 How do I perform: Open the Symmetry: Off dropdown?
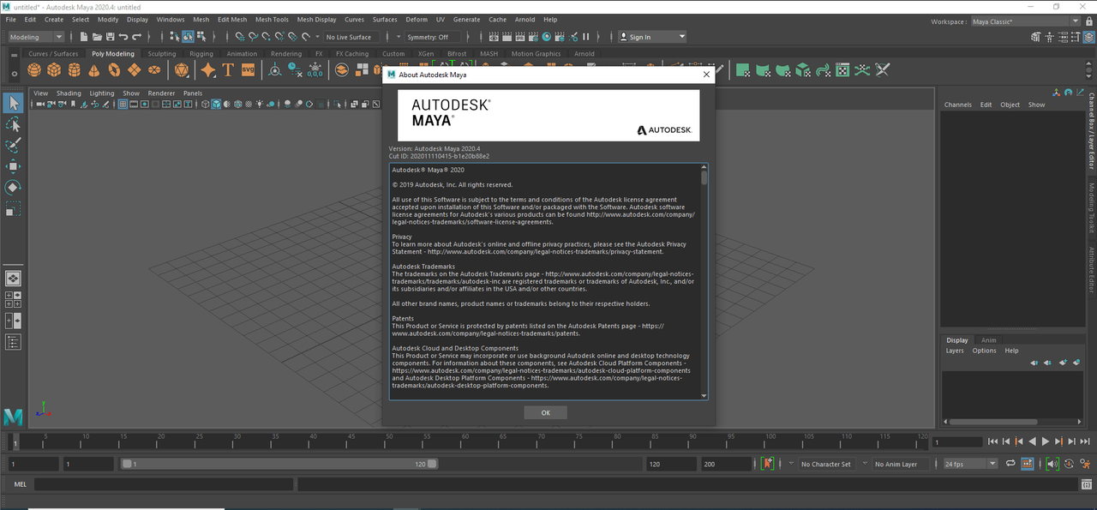[433, 37]
